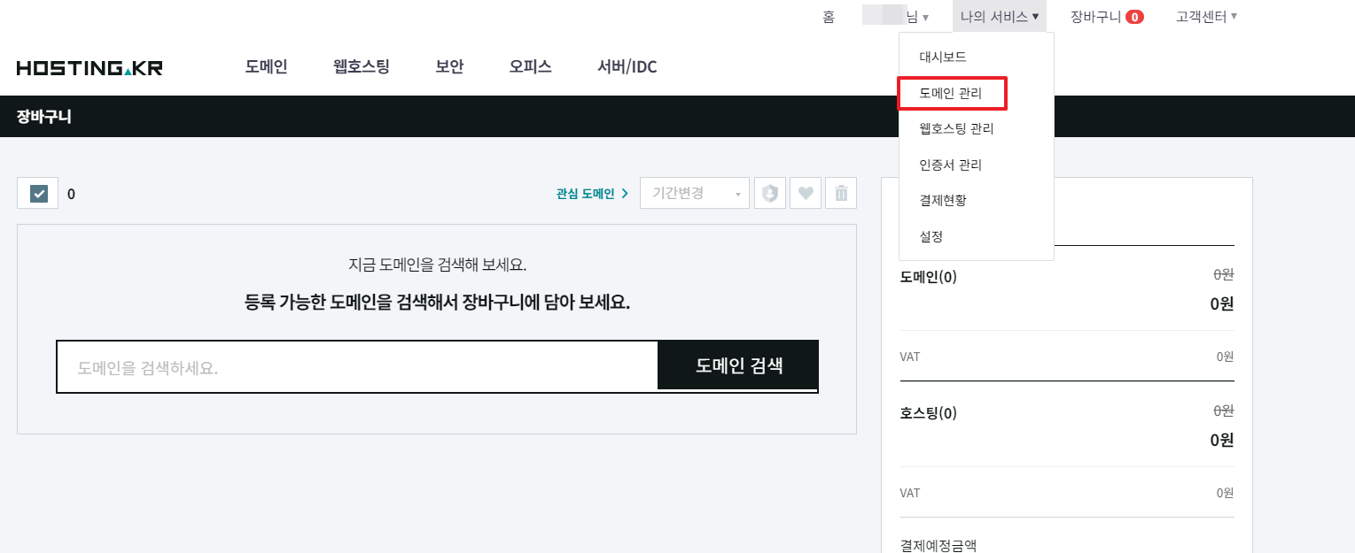Select 설정 in the dropdown list
This screenshot has height=553, width=1355.
[x=931, y=236]
